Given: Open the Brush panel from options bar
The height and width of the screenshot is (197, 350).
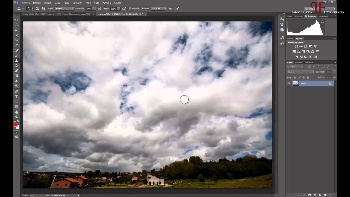Looking at the screenshot, I should (x=37, y=9).
